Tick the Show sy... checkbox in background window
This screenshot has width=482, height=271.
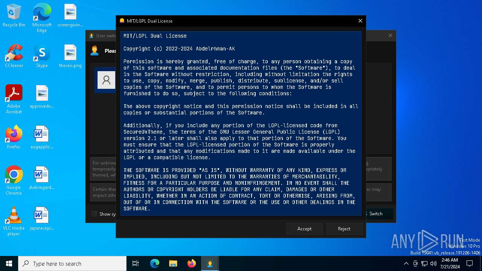pos(95,214)
